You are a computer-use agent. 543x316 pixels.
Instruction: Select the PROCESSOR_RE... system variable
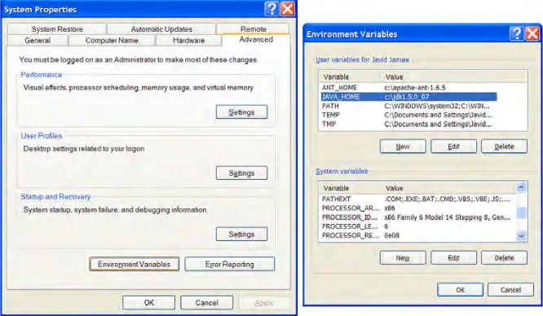tap(418, 235)
